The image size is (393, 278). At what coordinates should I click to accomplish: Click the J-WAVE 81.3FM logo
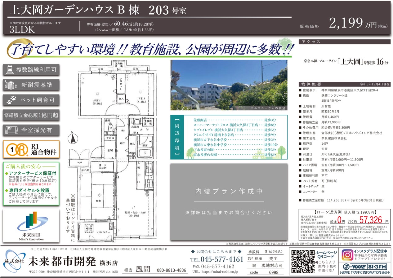pyautogui.click(x=365, y=267)
